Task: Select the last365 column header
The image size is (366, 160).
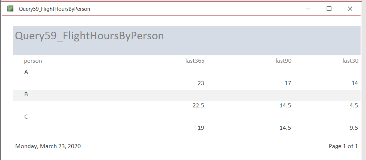Action: tap(195, 61)
